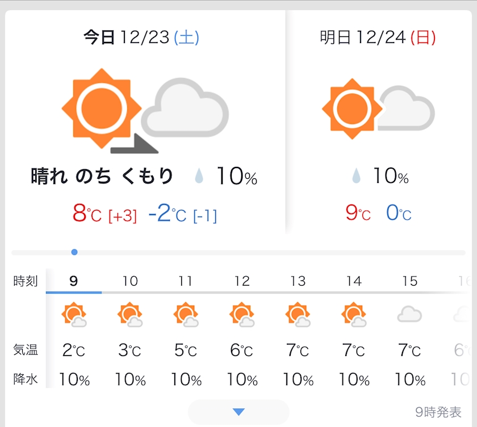Click today's high temperature 8℃
Image resolution: width=477 pixels, height=427 pixels.
point(86,214)
